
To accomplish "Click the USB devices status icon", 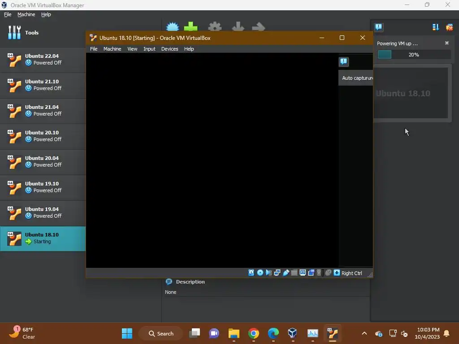I will click(286, 273).
